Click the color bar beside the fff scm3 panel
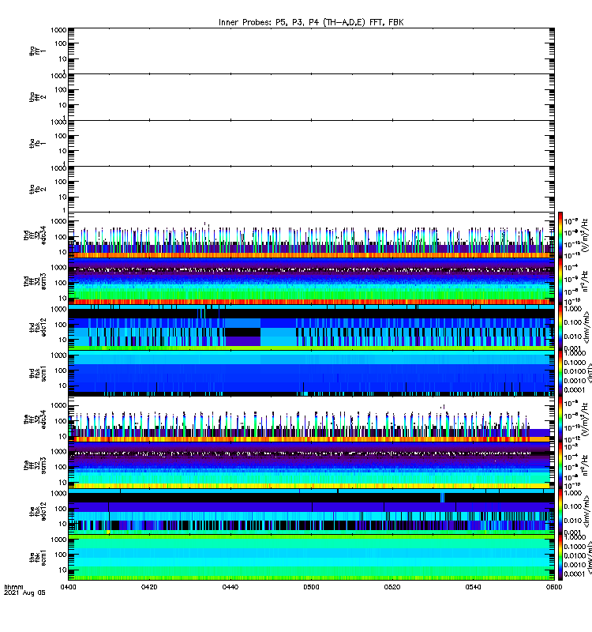The image size is (592, 632). (x=560, y=465)
